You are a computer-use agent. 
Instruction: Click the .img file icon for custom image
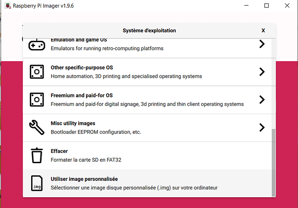(37, 183)
